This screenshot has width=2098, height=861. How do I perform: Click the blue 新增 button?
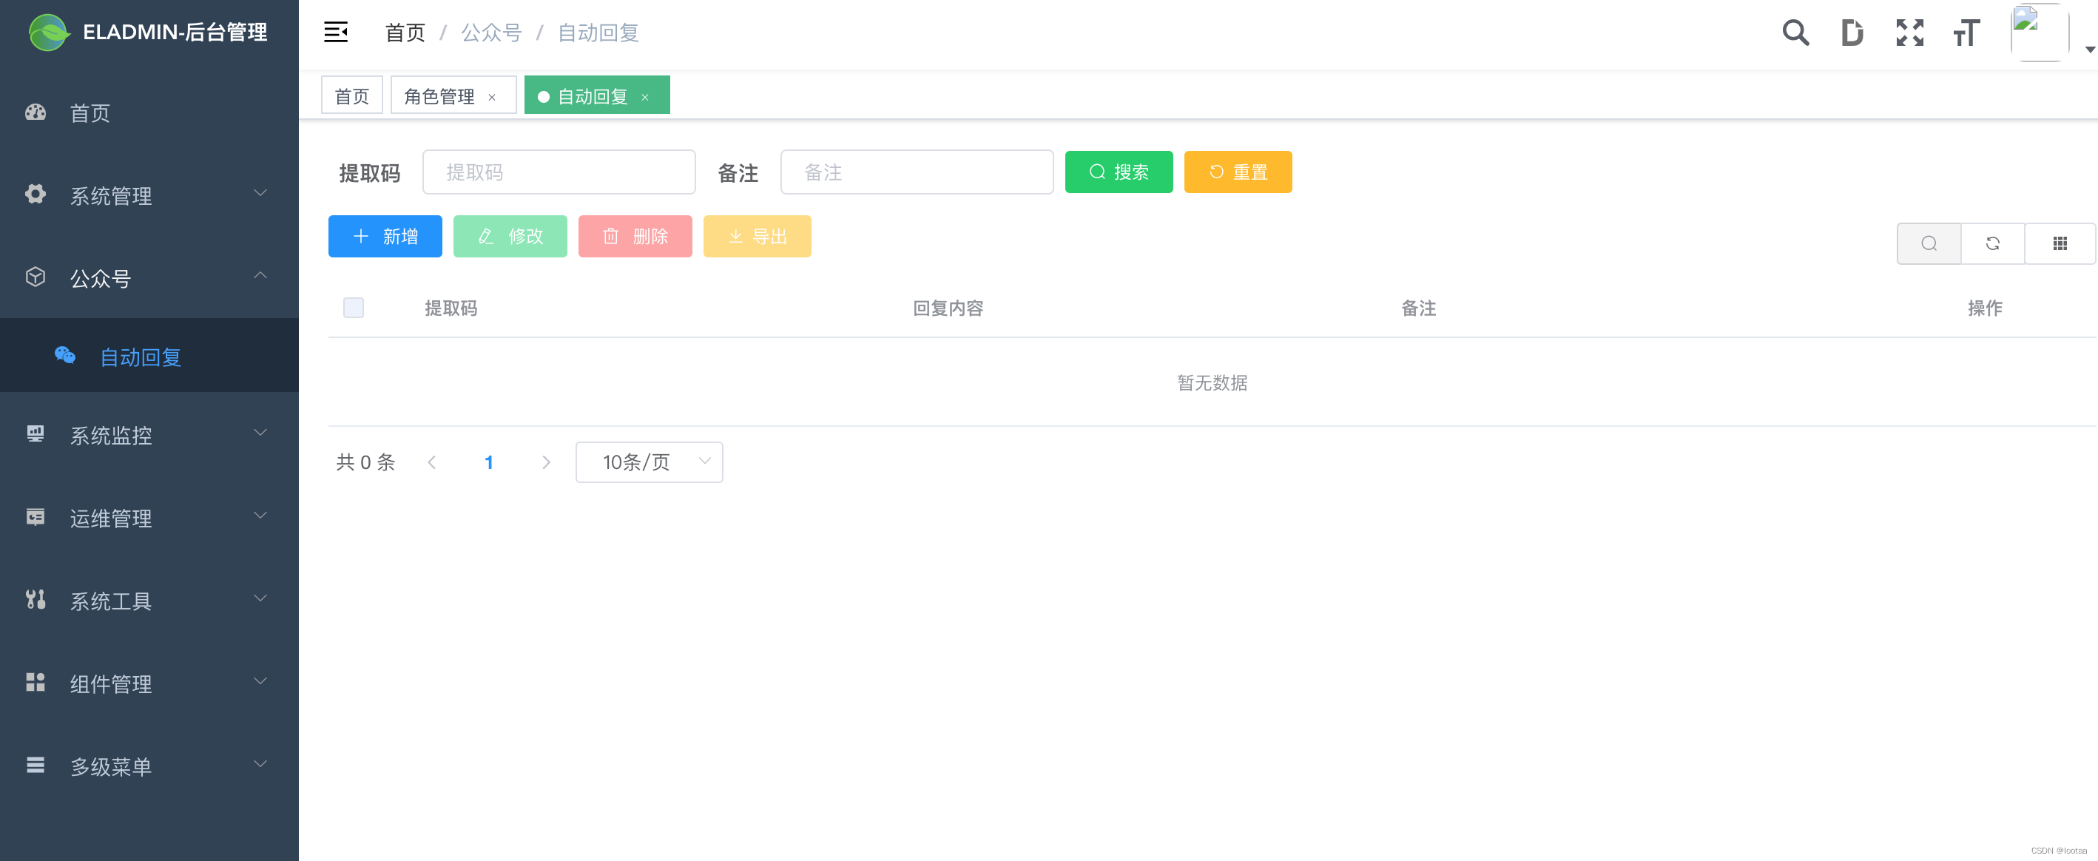(385, 236)
